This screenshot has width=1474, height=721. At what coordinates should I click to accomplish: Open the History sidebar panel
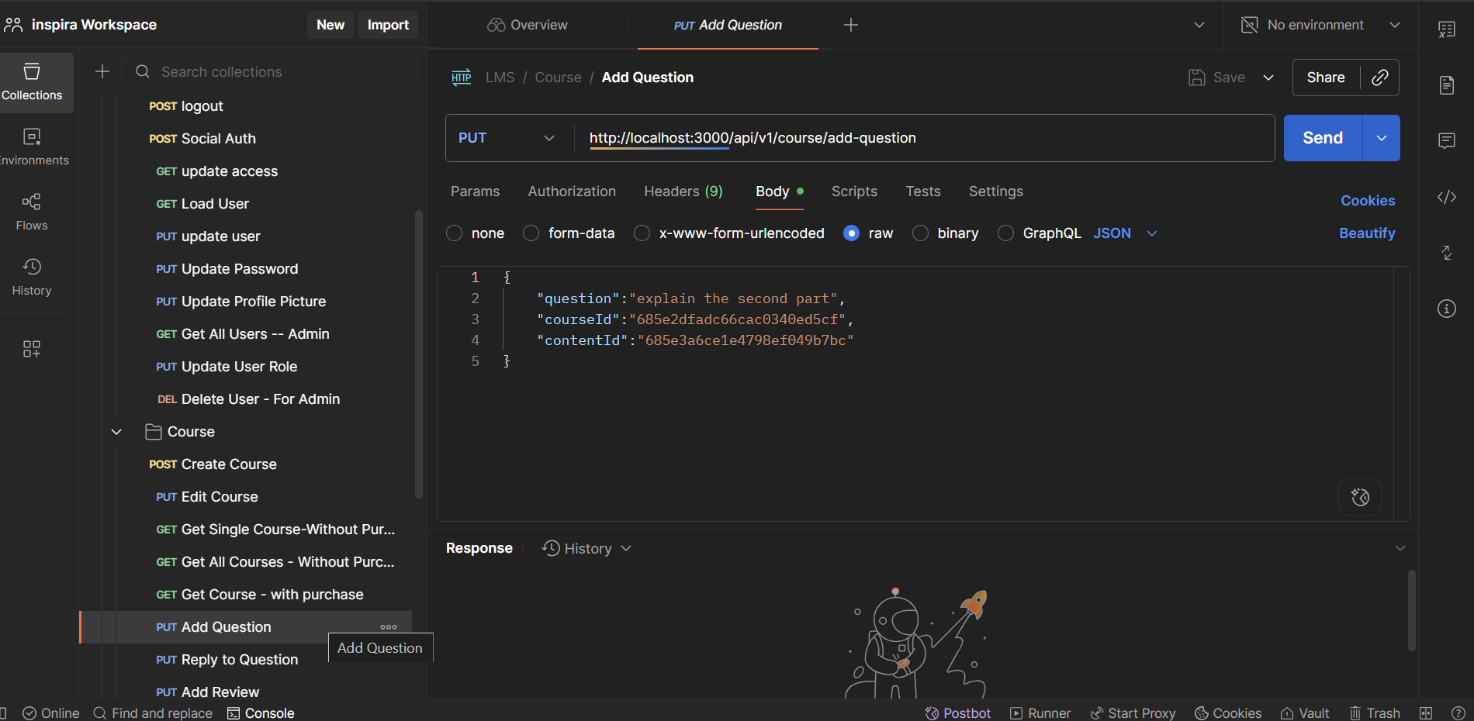tap(32, 277)
